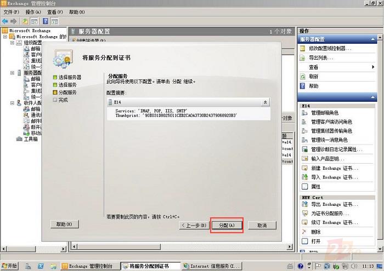Screen dimensions: 384x271
Task: Expand the 查看 submenu arrow
Action: coord(373,67)
